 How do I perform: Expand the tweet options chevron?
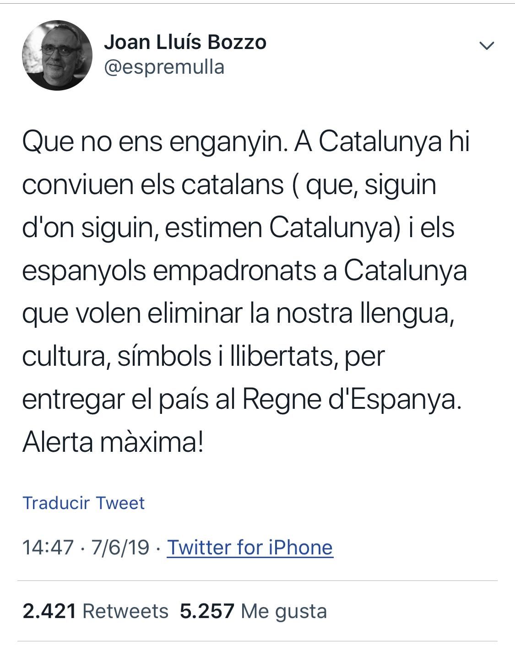(486, 45)
